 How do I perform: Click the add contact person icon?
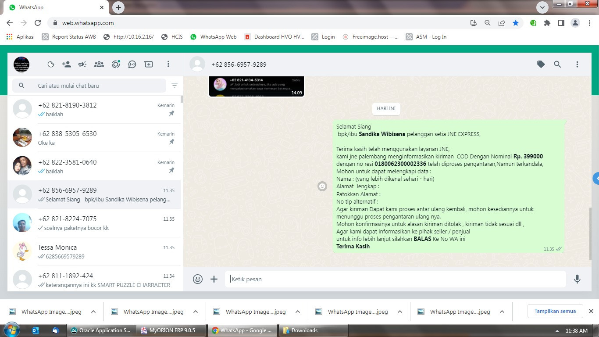(67, 64)
